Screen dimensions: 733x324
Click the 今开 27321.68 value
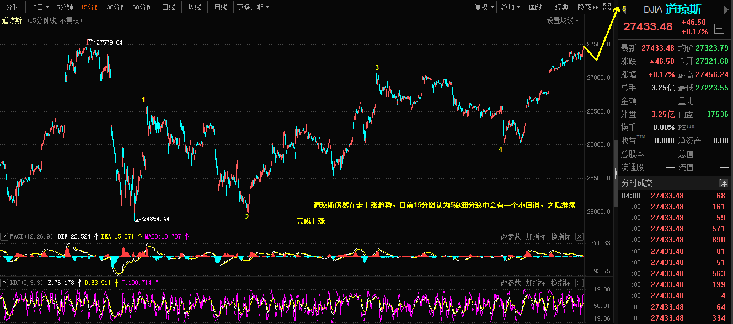(x=712, y=61)
